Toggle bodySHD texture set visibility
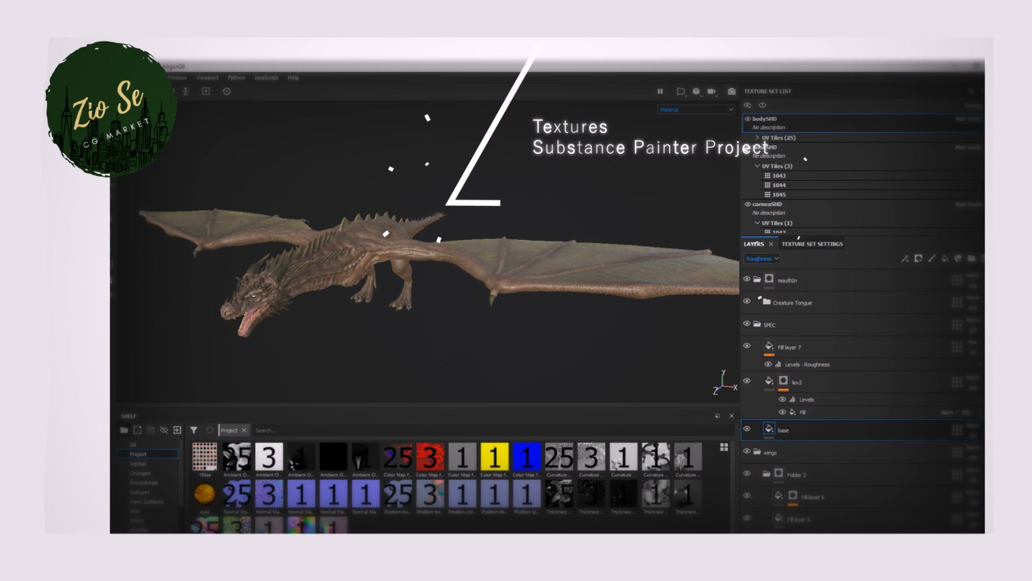 (748, 119)
